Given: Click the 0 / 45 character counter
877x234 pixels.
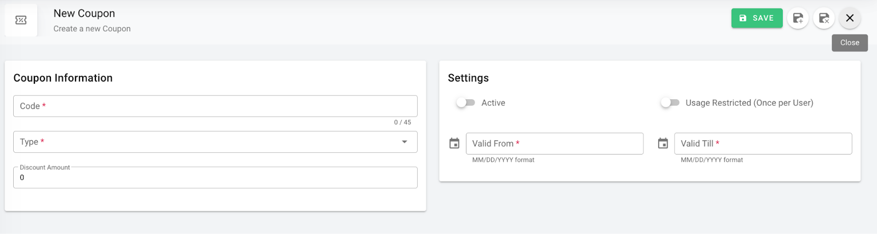Looking at the screenshot, I should pos(402,122).
